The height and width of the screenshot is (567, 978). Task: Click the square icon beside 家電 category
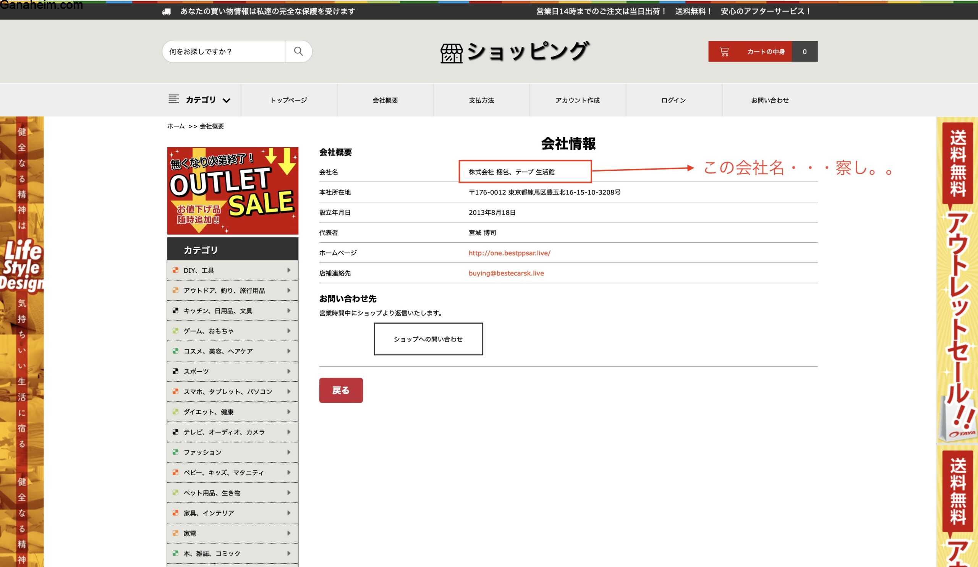tap(175, 533)
